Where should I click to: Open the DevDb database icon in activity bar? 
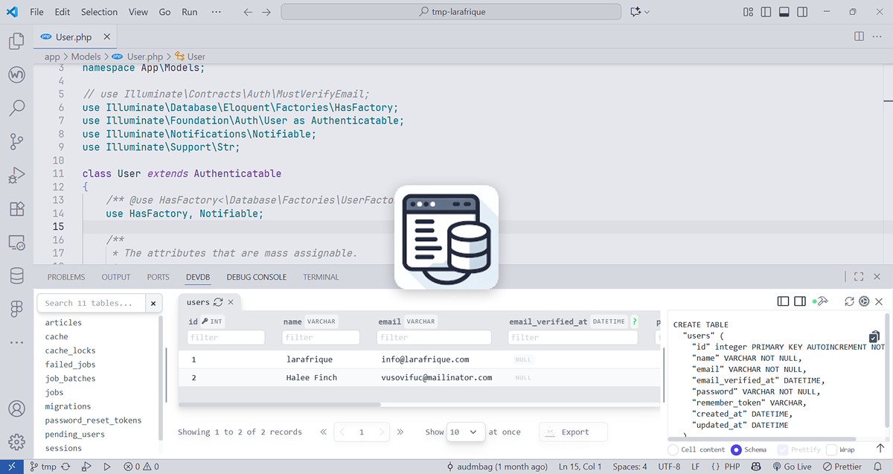pos(16,276)
